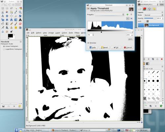Choose the Text tool

click(20, 20)
